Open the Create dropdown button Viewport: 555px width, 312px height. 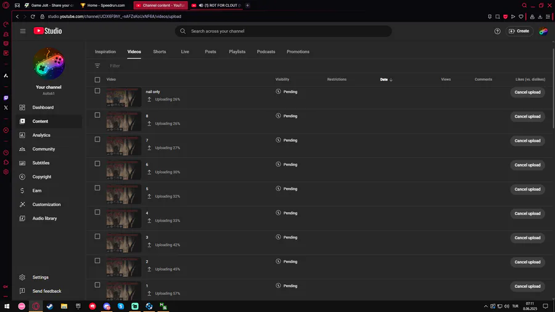coord(519,31)
